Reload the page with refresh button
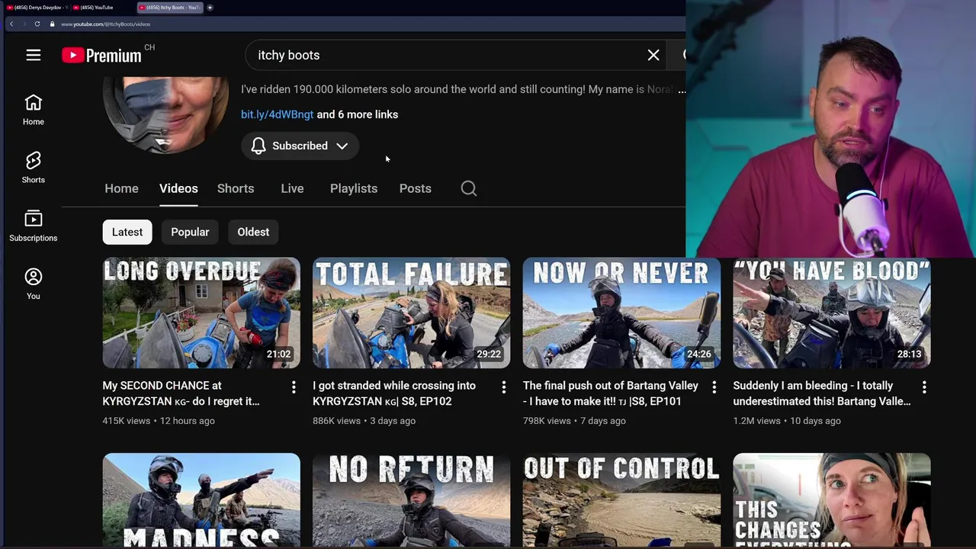 point(37,24)
